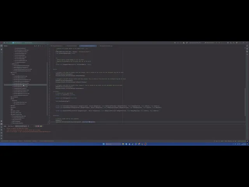Open the KM_Procedural solution dropdown
Screen dimensions: 249x187
[x=18, y=43]
